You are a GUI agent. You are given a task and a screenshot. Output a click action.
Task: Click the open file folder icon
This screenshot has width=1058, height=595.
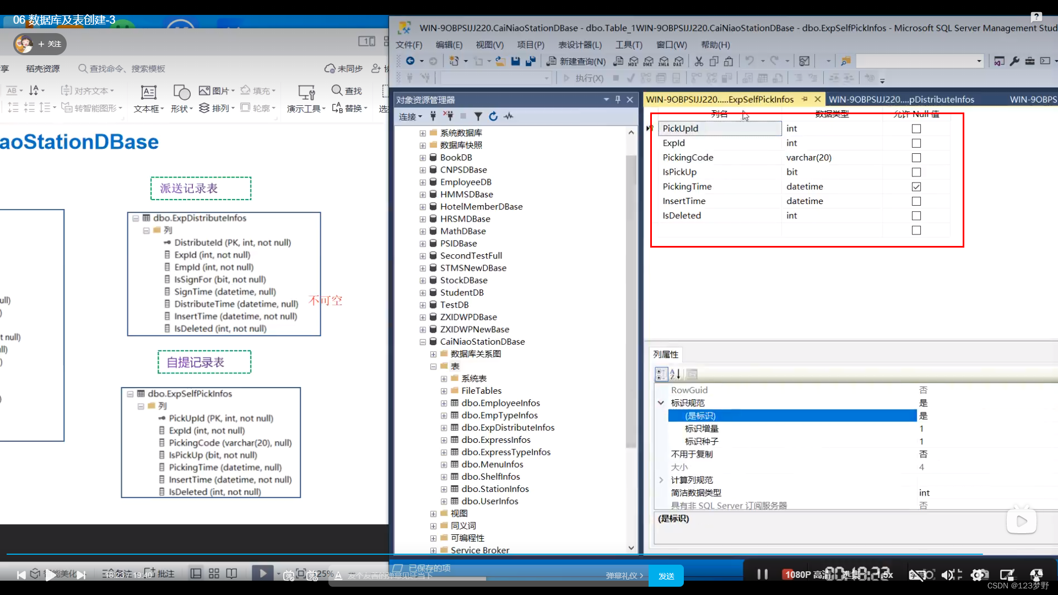(500, 61)
